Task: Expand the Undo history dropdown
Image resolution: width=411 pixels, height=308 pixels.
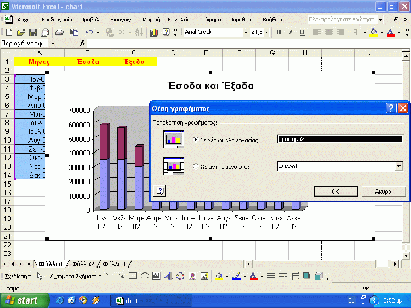Action: click(x=98, y=32)
